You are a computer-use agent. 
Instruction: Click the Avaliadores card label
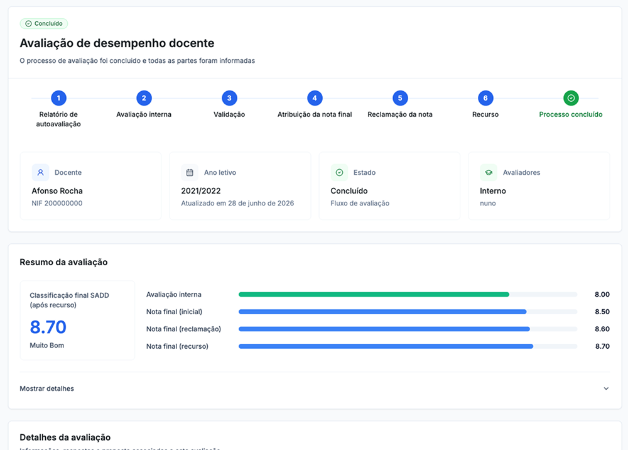coord(521,172)
